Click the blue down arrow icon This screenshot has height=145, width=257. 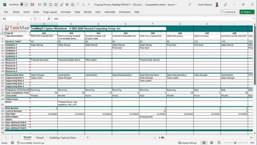click(x=84, y=4)
